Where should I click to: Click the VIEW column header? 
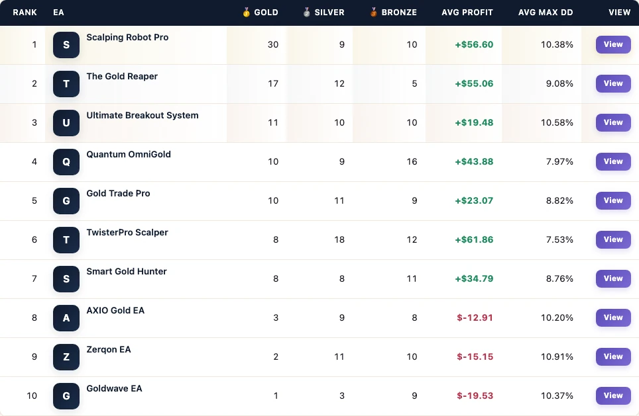point(619,12)
